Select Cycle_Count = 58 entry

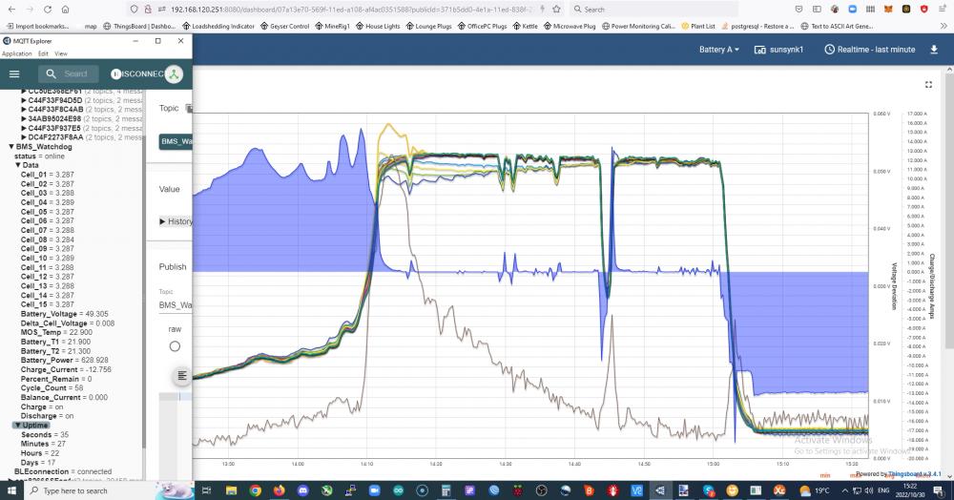[52, 388]
